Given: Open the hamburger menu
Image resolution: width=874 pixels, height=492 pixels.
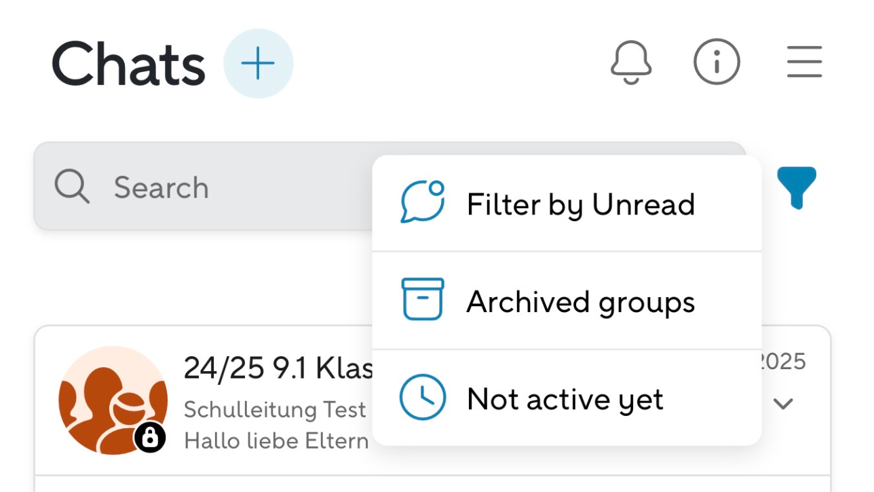Looking at the screenshot, I should (x=805, y=62).
